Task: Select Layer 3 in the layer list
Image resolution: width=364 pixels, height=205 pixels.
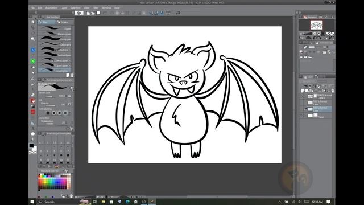Action: [x=317, y=102]
